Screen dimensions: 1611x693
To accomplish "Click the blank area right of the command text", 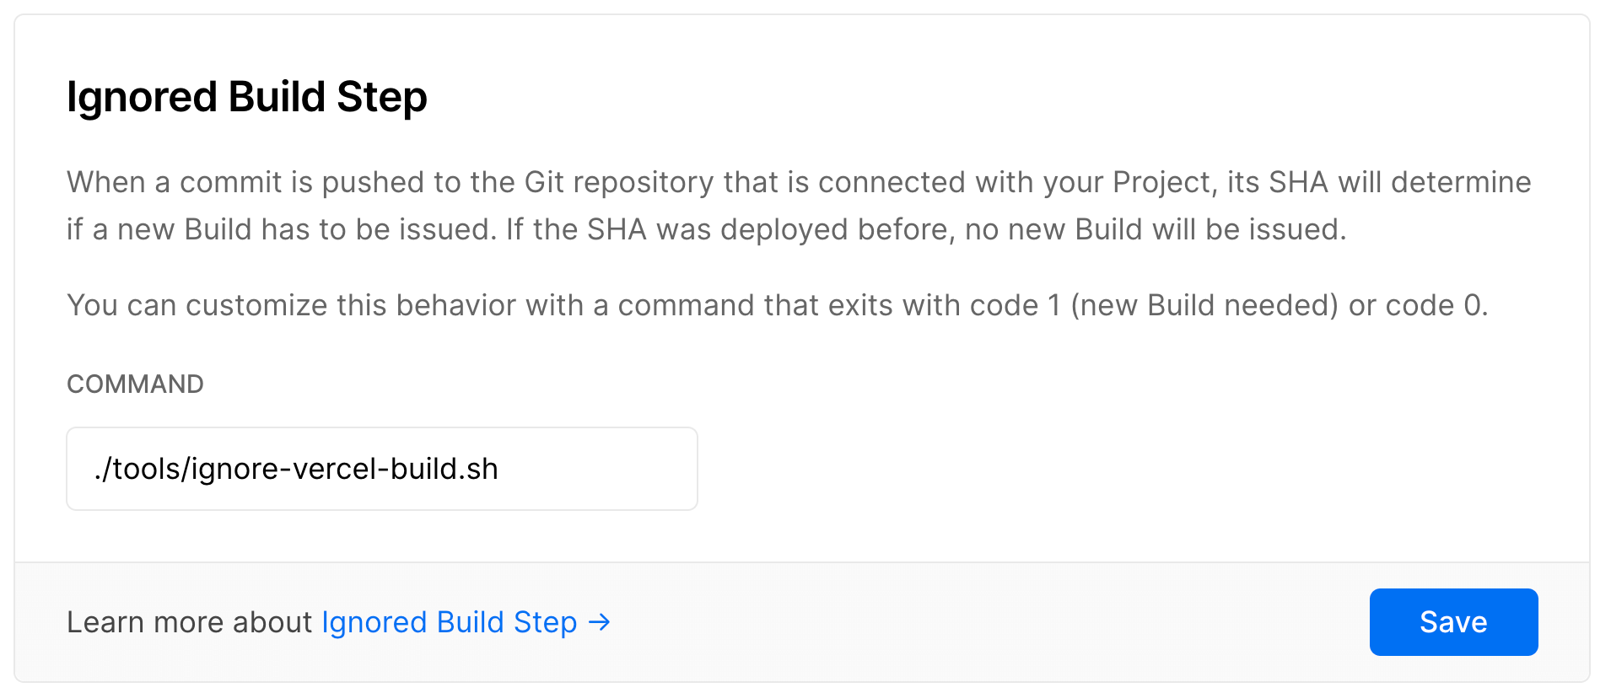I will click(599, 469).
